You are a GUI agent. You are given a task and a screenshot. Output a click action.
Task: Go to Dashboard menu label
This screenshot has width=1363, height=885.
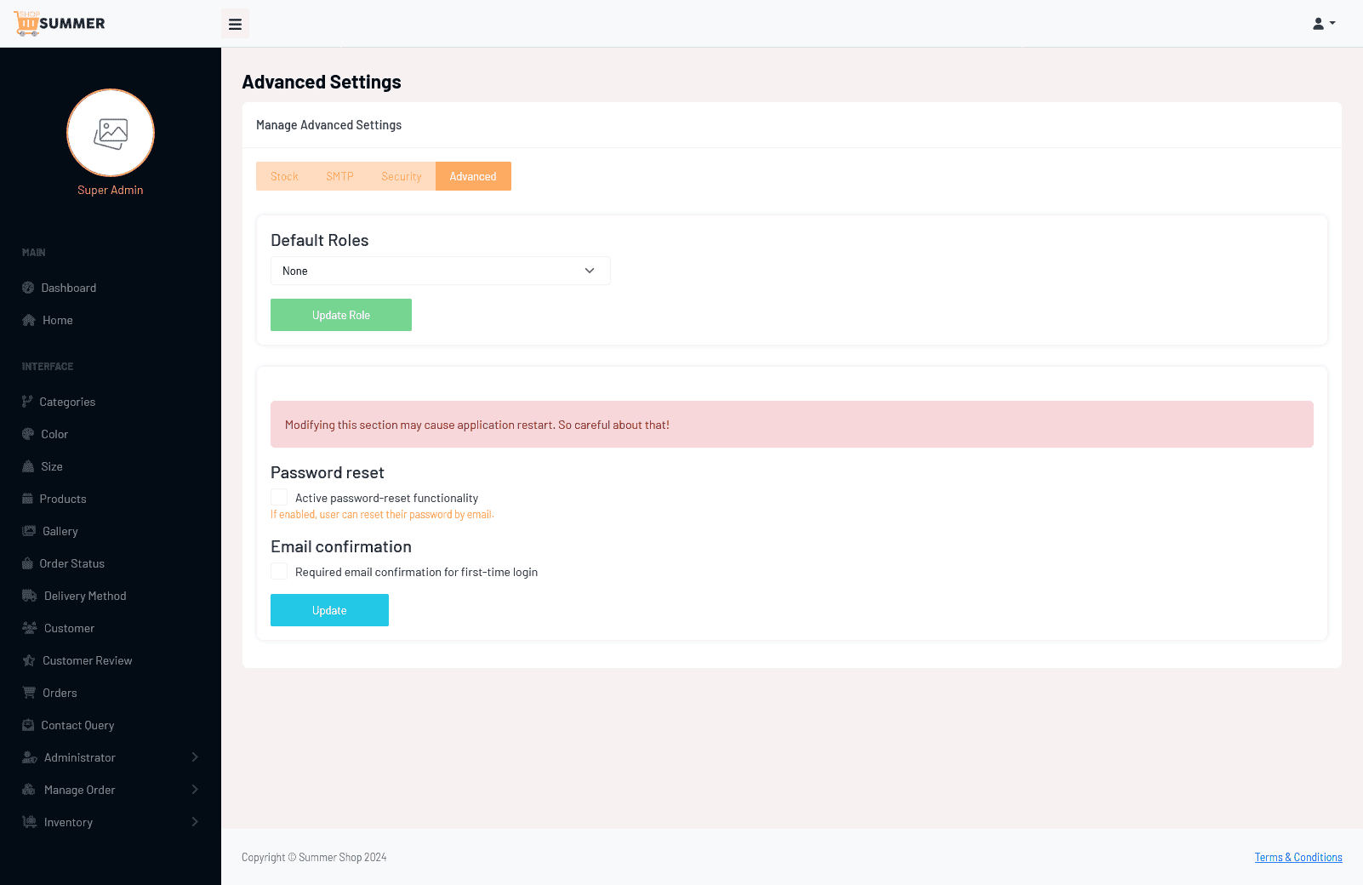[69, 288]
